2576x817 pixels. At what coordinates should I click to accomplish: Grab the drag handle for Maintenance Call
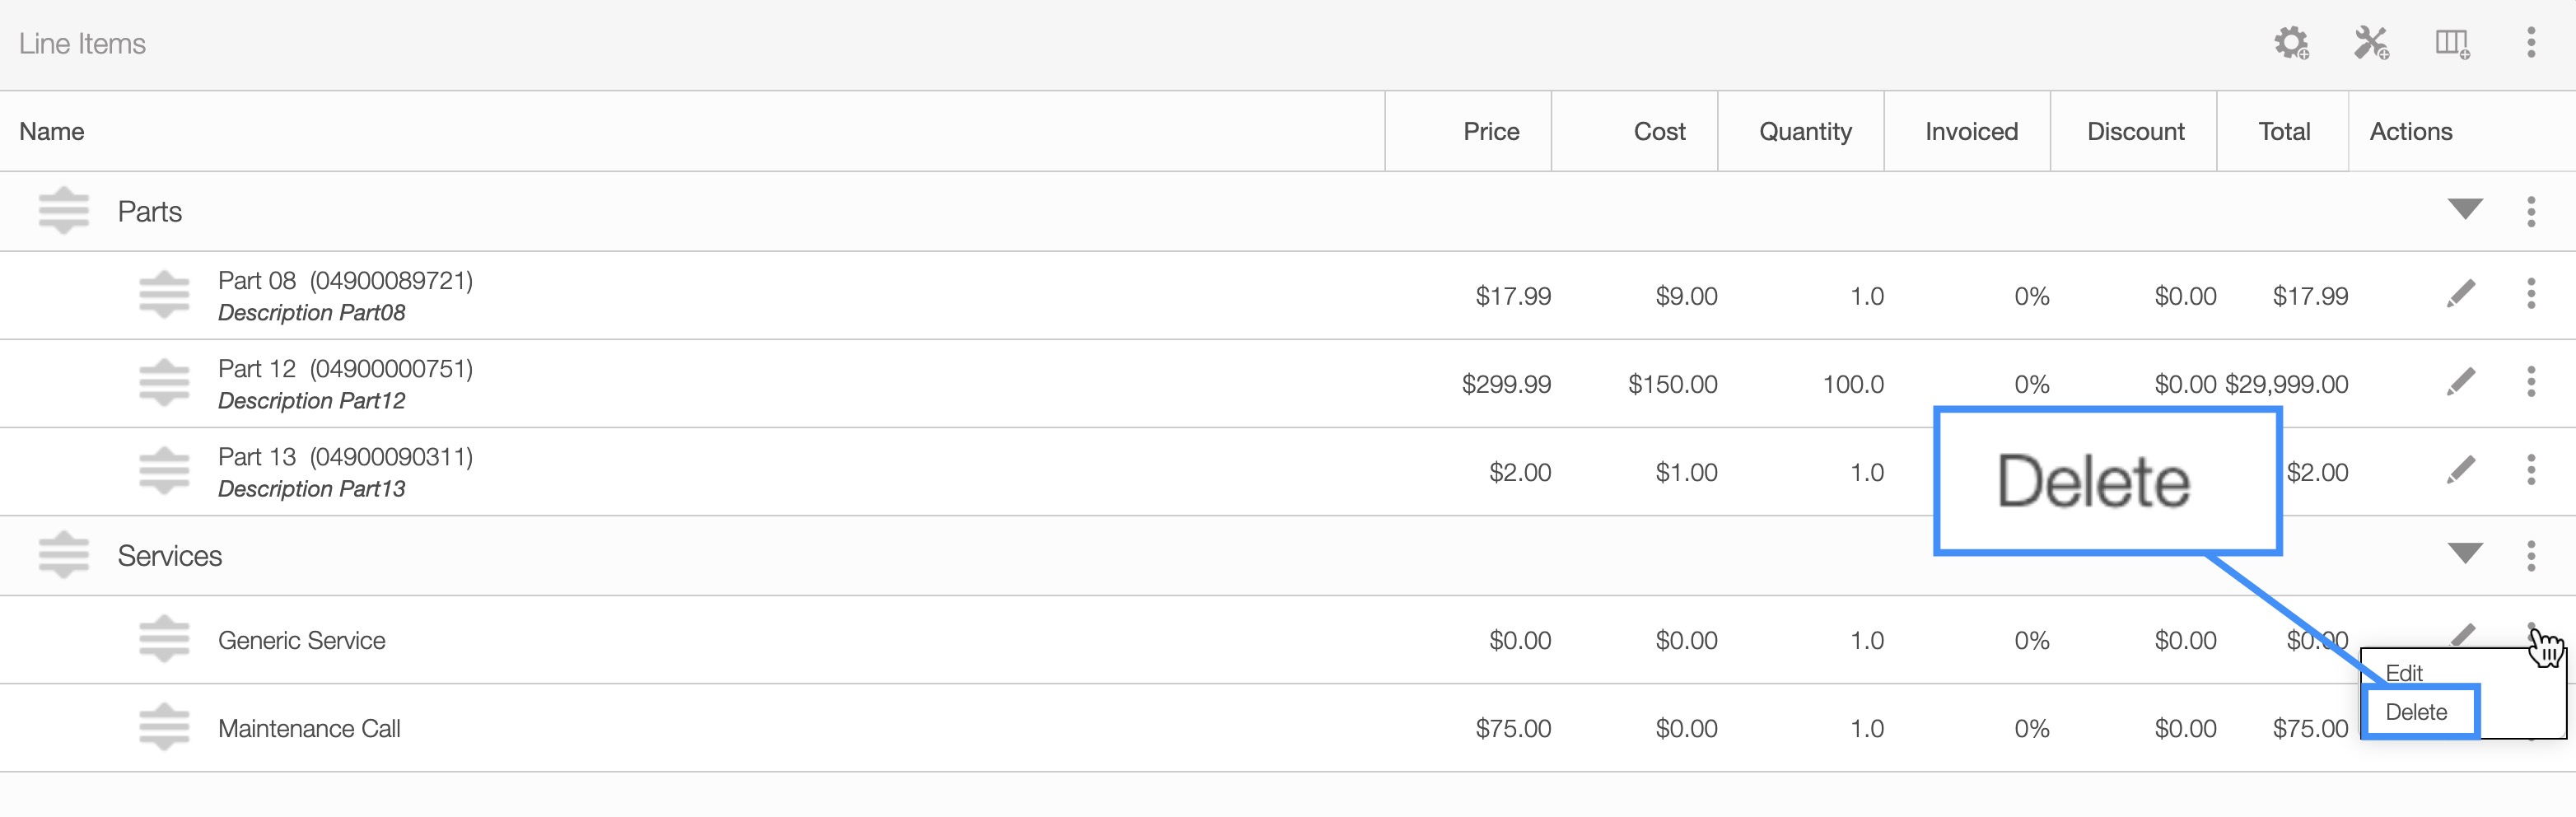164,727
